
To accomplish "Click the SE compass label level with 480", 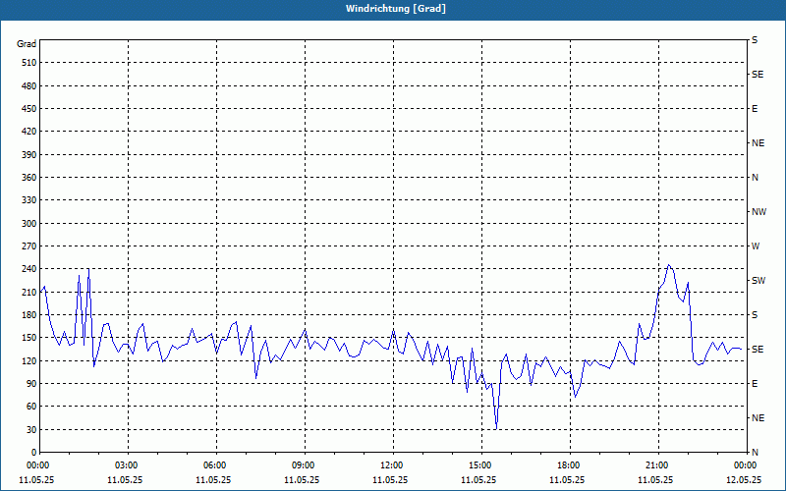I will [x=758, y=75].
